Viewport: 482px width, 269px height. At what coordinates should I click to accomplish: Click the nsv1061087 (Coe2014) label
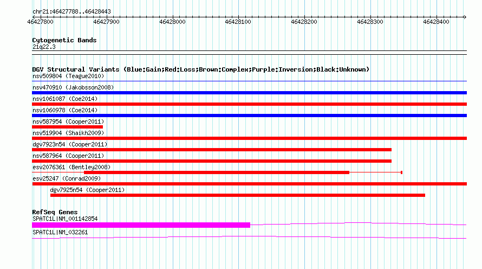point(65,99)
